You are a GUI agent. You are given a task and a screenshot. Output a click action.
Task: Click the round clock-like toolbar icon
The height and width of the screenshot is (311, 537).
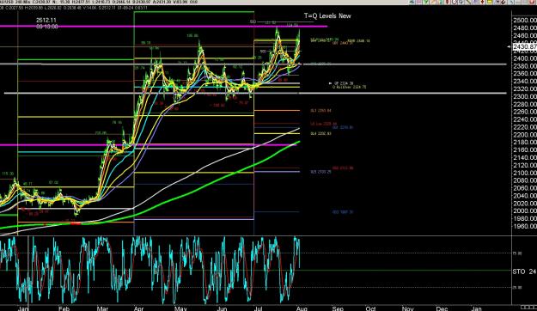click(455, 2)
